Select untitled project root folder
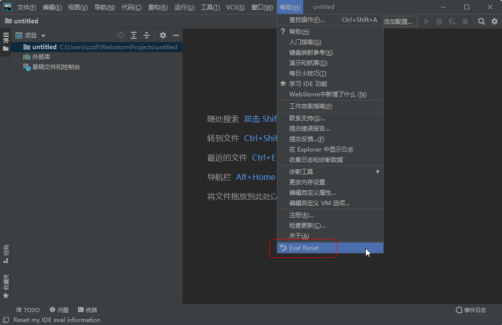 97,47
